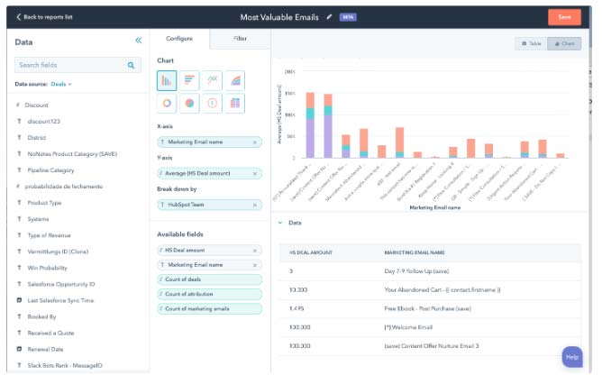602x384 pixels.
Task: Select the Win Probability field
Action: click(47, 268)
